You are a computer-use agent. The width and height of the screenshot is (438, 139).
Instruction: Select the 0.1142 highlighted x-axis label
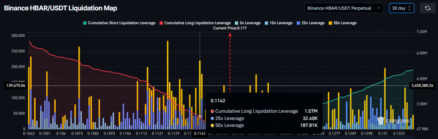click(x=200, y=133)
